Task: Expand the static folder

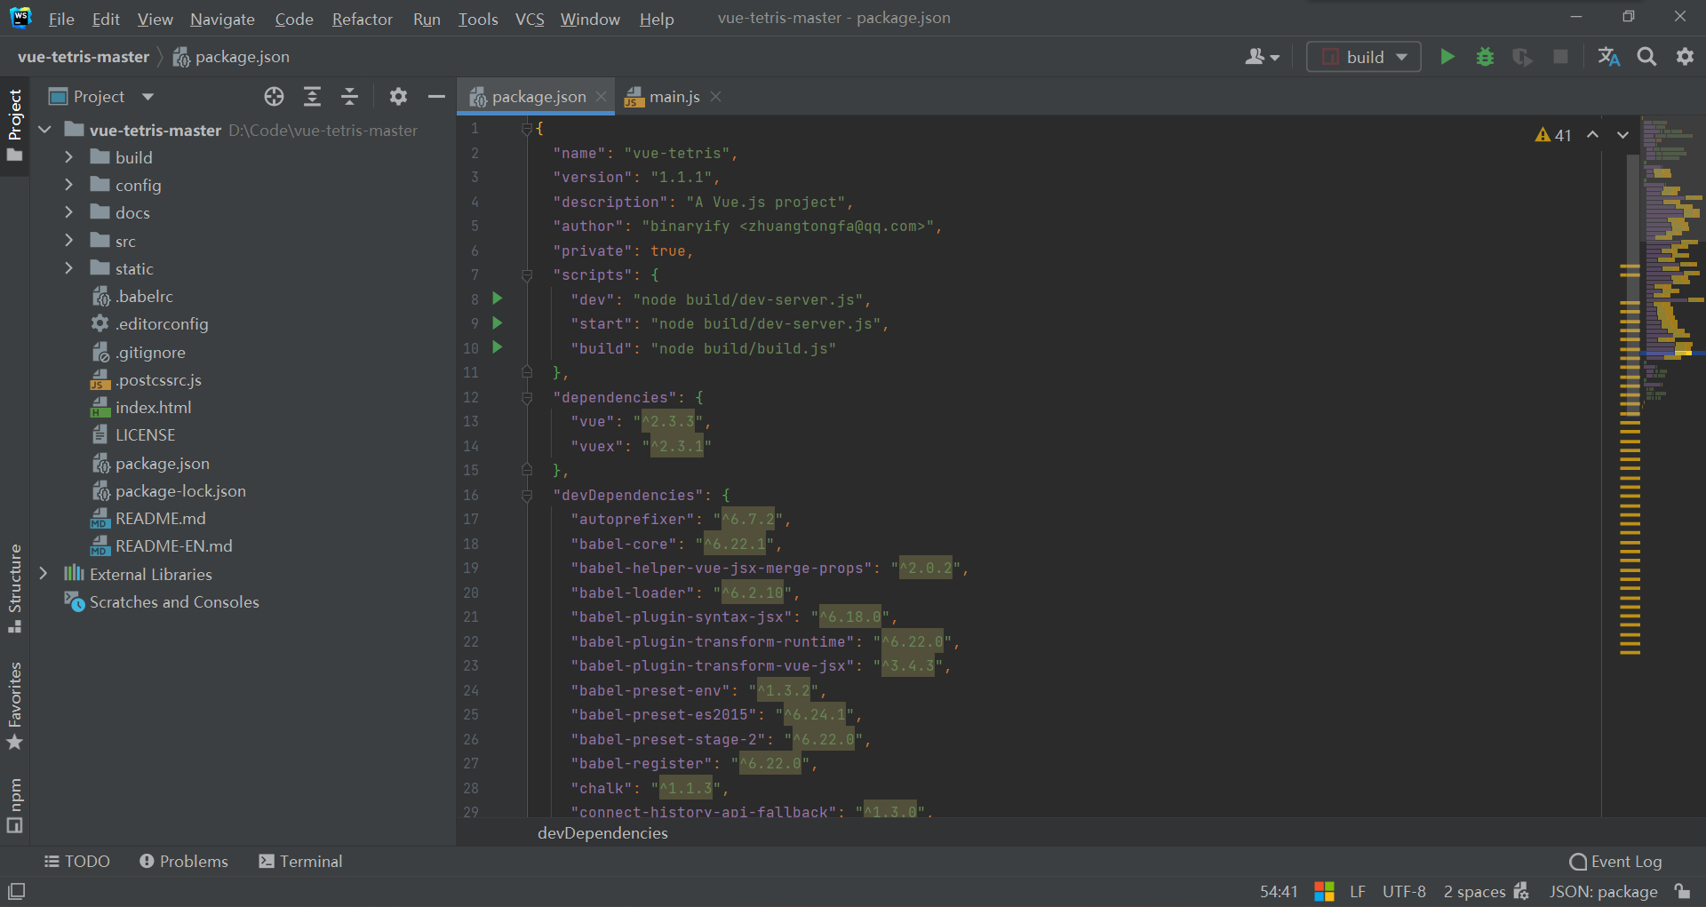Action: pyautogui.click(x=68, y=268)
